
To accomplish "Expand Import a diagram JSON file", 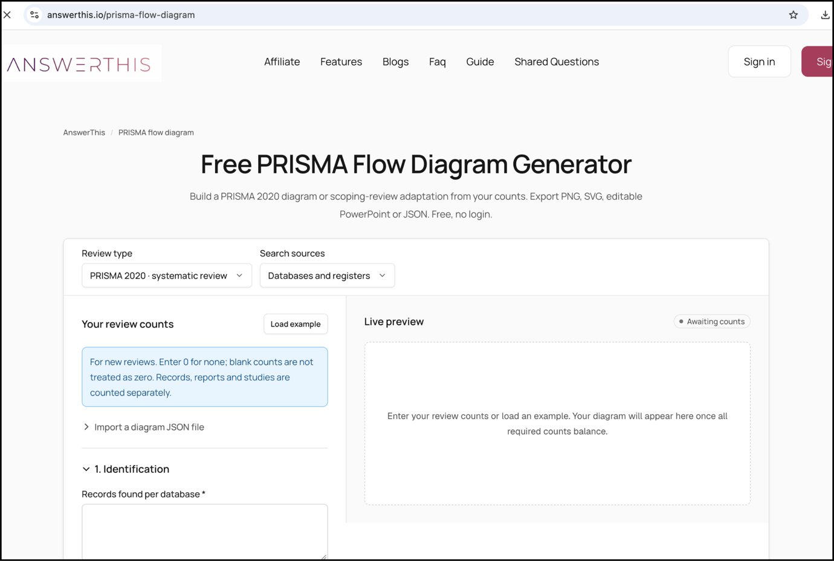I will (x=143, y=427).
